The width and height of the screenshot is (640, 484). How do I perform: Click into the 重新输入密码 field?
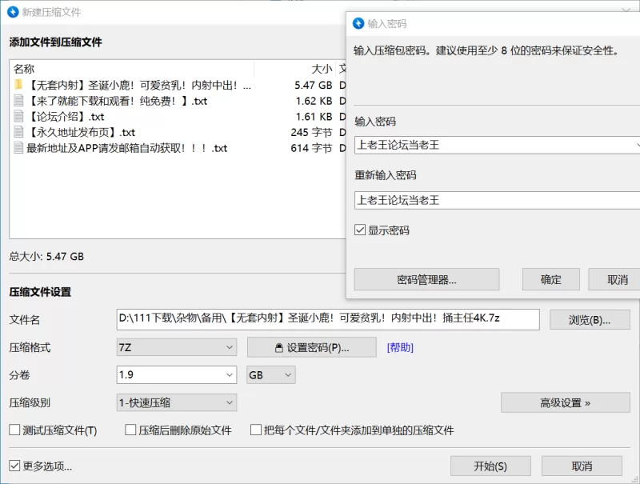[x=496, y=200]
